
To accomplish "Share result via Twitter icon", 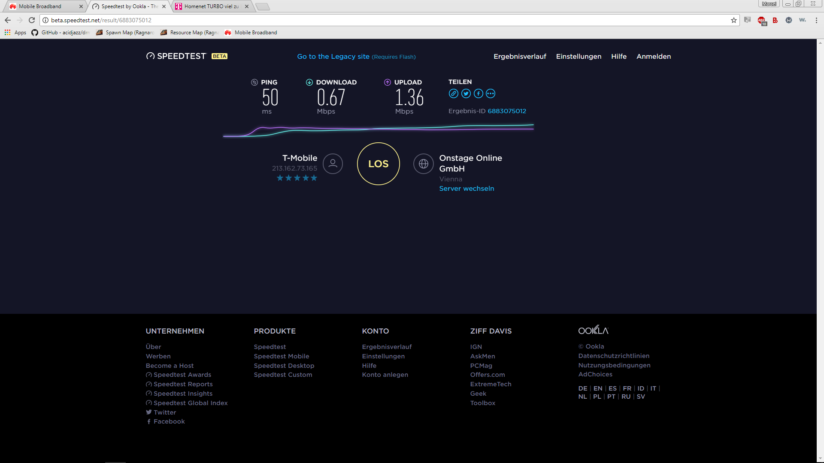I will click(466, 93).
